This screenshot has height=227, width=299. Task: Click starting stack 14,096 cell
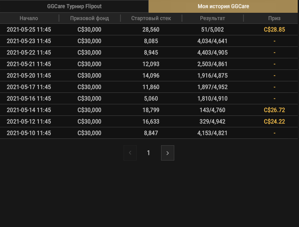(x=151, y=75)
